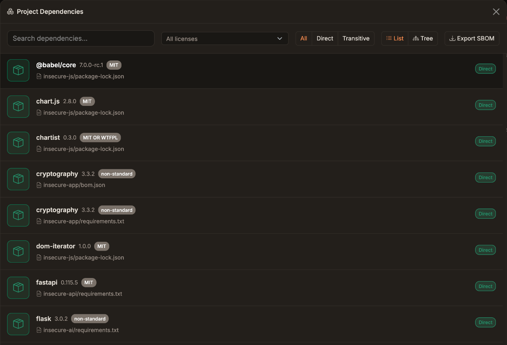Click Direct badge on the fastapi row

point(485,286)
